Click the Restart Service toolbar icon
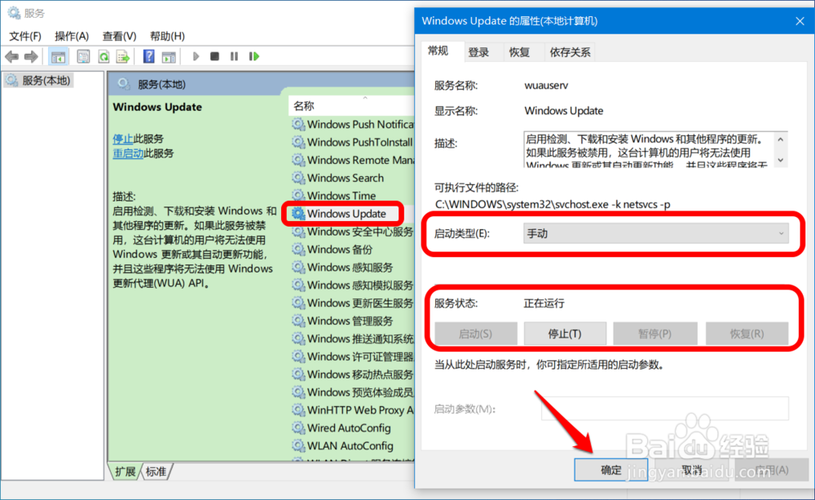 coord(253,56)
